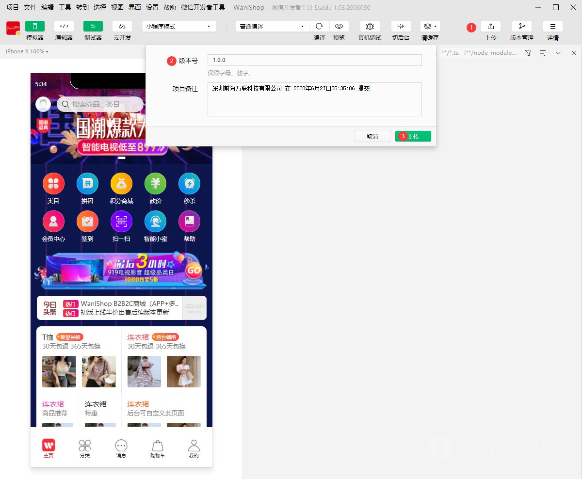The width and height of the screenshot is (582, 479).
Task: Tap the 分类 category tab
Action: click(x=85, y=448)
